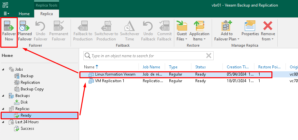Viewport: 298px width, 140px height.
Task: Click the Permanent Failover icon
Action: click(58, 26)
